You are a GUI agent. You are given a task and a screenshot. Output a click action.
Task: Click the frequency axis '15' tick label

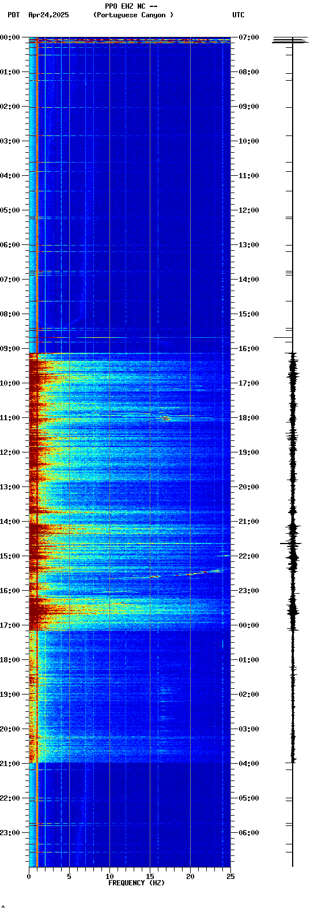[x=150, y=877]
